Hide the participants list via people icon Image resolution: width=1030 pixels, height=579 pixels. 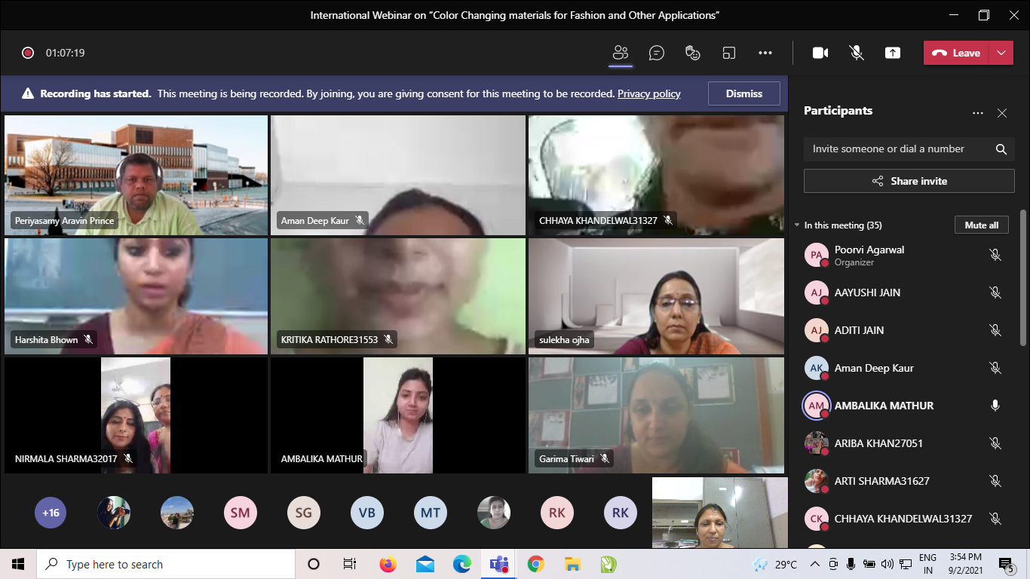tap(621, 53)
